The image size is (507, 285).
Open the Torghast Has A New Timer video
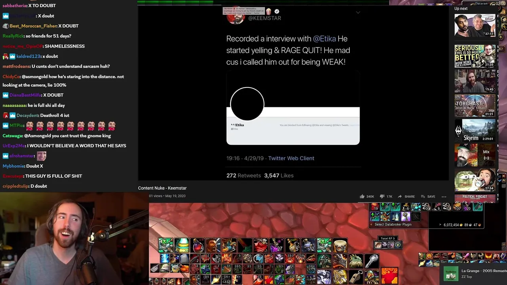[475, 105]
